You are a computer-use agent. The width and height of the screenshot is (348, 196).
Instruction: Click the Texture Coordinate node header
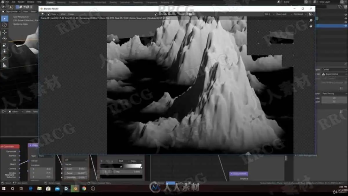tap(9, 146)
